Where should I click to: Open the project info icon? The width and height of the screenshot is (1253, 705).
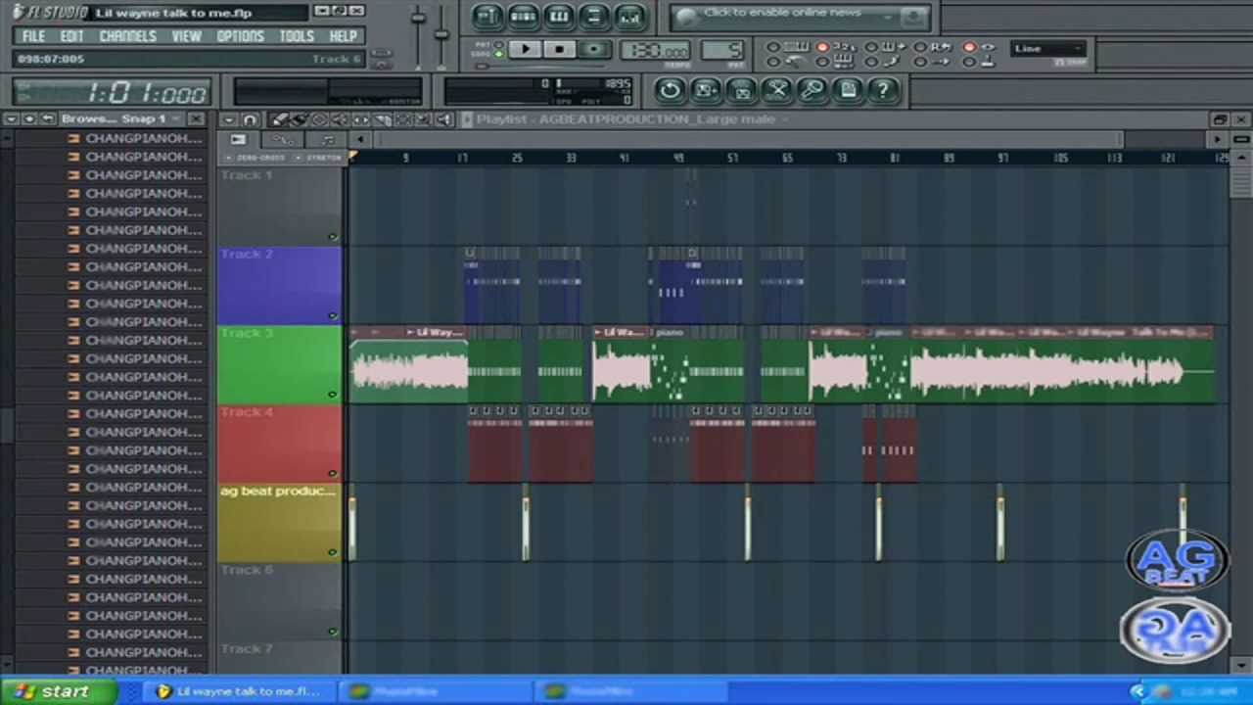848,90
